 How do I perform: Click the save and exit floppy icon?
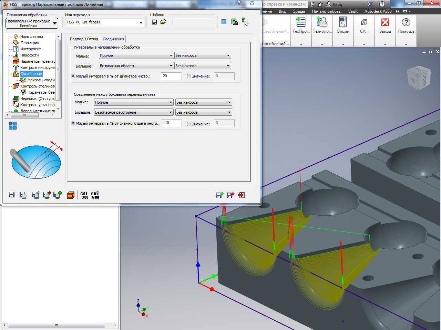pyautogui.click(x=230, y=195)
